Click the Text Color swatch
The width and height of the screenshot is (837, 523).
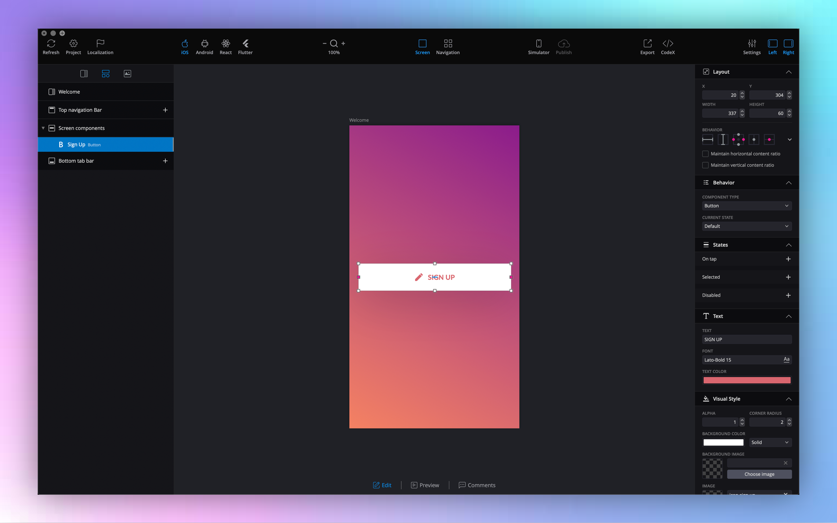click(746, 380)
